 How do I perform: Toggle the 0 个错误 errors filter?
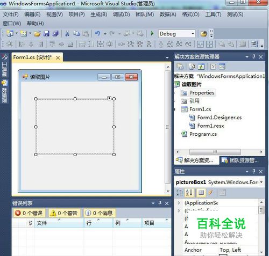pyautogui.click(x=29, y=213)
